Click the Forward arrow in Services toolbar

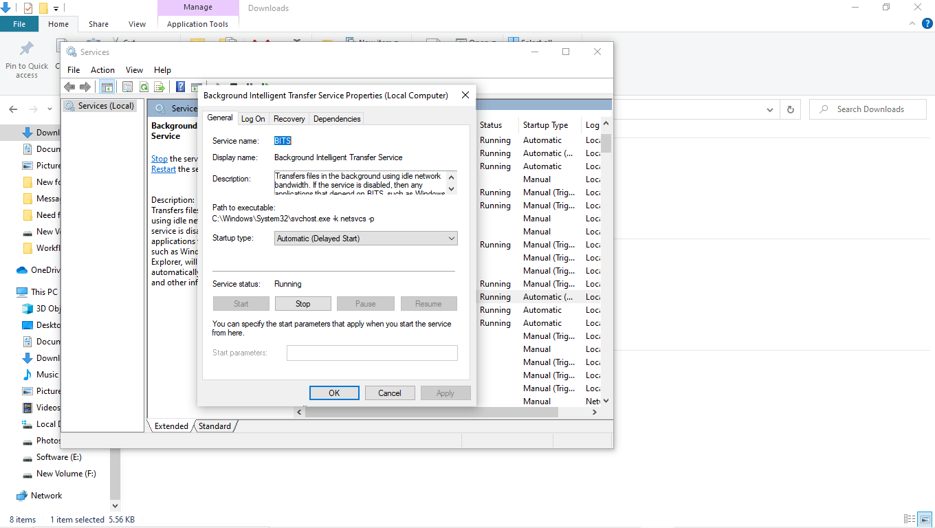85,87
